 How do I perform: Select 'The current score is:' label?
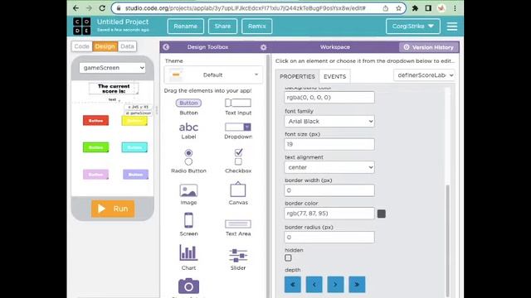tap(114, 89)
